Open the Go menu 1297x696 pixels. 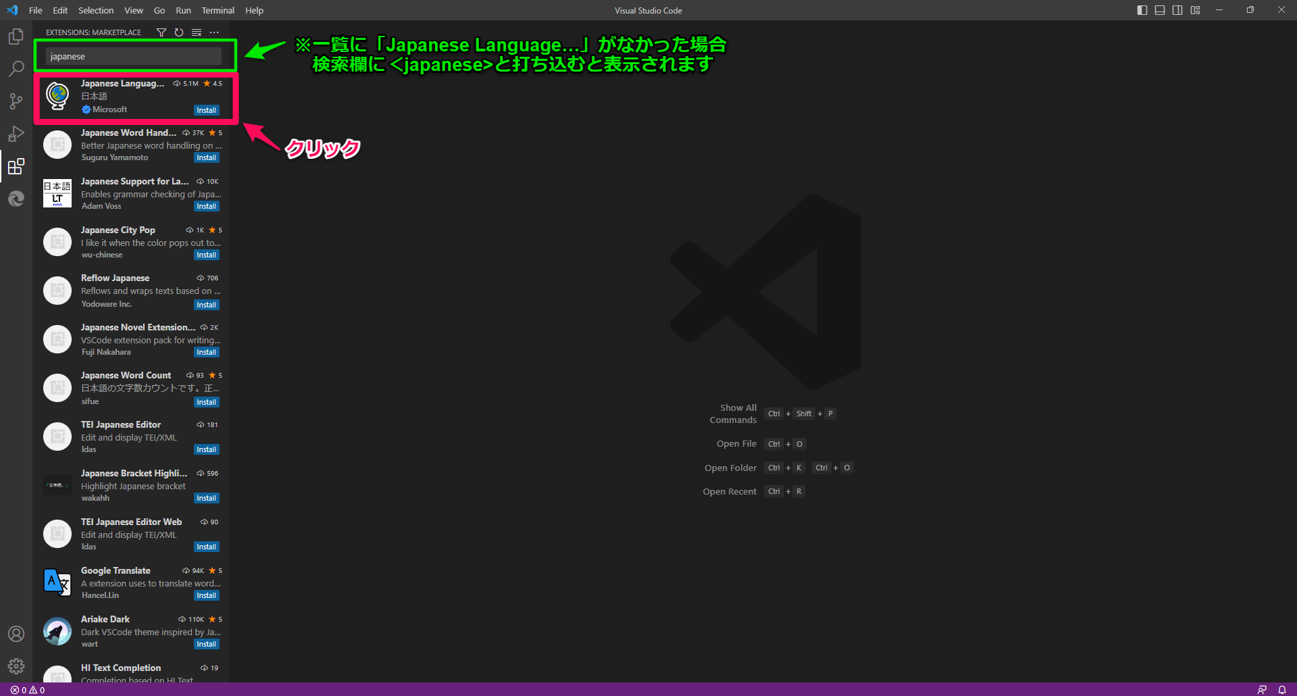tap(159, 10)
